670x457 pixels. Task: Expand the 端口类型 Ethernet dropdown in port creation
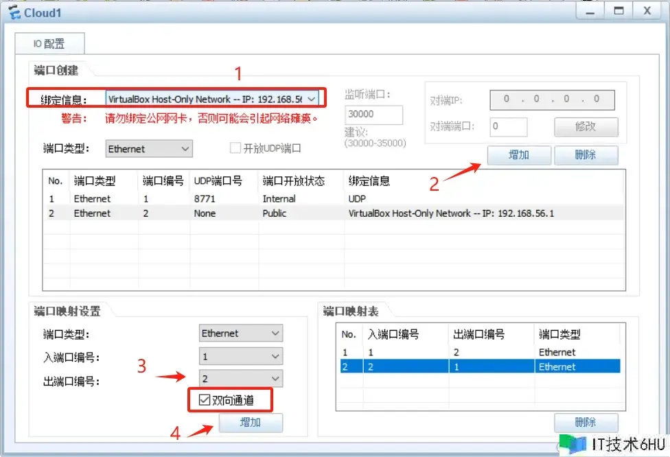point(185,148)
